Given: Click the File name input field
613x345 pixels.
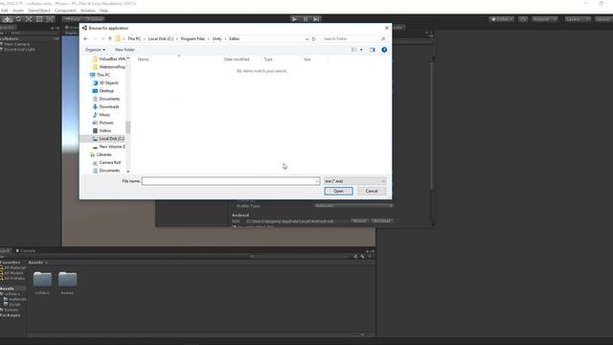Looking at the screenshot, I should (x=229, y=181).
